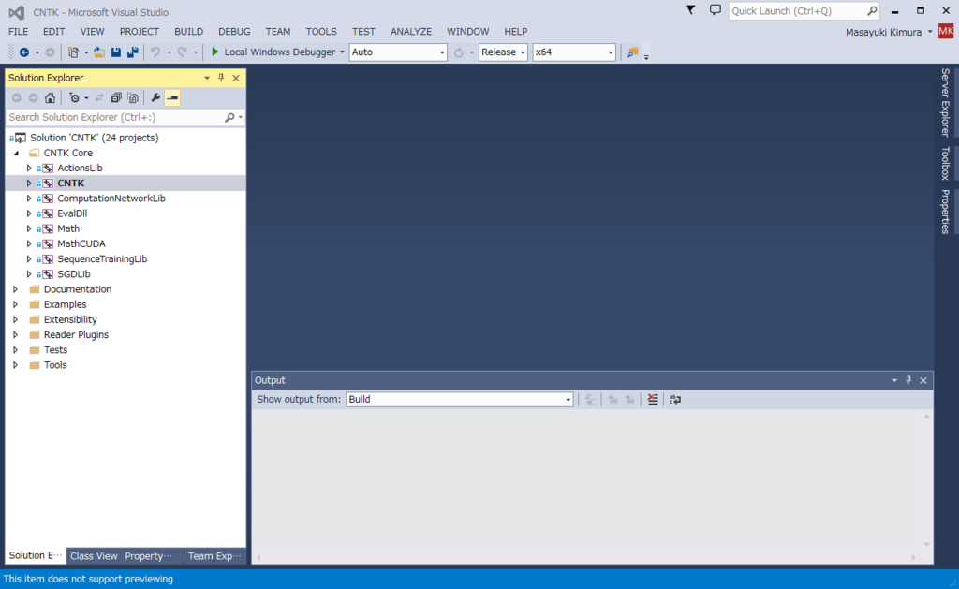Image resolution: width=959 pixels, height=589 pixels.
Task: Click the feedback speech bubble icon
Action: (x=715, y=10)
